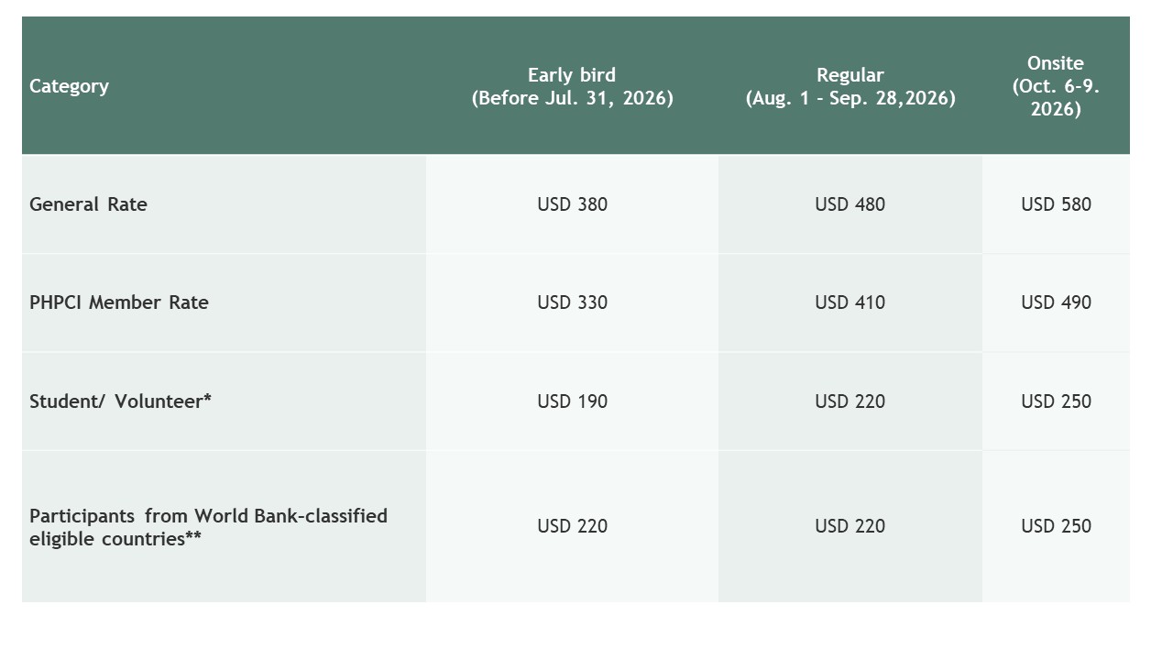This screenshot has height=660, width=1173.
Task: Select the USD 490 member onsite price
Action: tap(1056, 302)
